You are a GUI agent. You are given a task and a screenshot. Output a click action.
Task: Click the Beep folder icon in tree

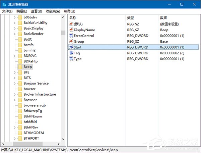(20, 67)
